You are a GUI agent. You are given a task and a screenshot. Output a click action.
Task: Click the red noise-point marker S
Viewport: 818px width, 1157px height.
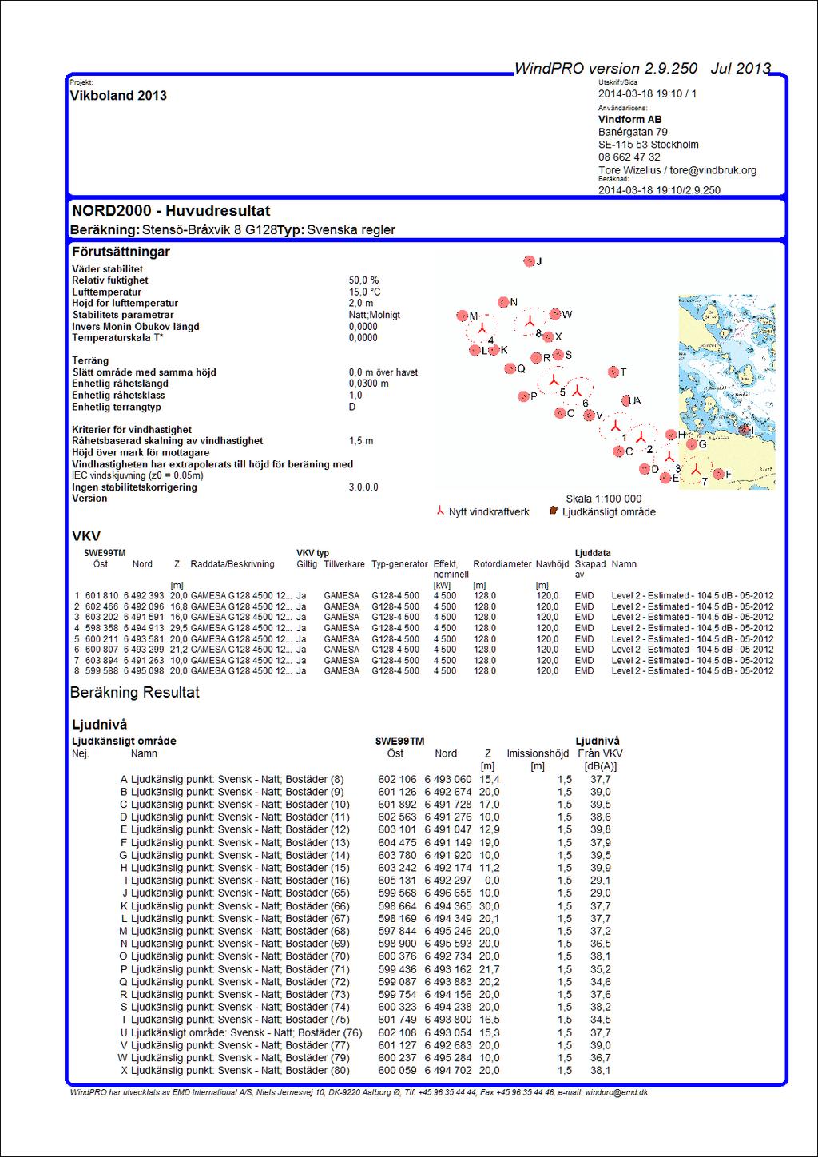pyautogui.click(x=558, y=355)
